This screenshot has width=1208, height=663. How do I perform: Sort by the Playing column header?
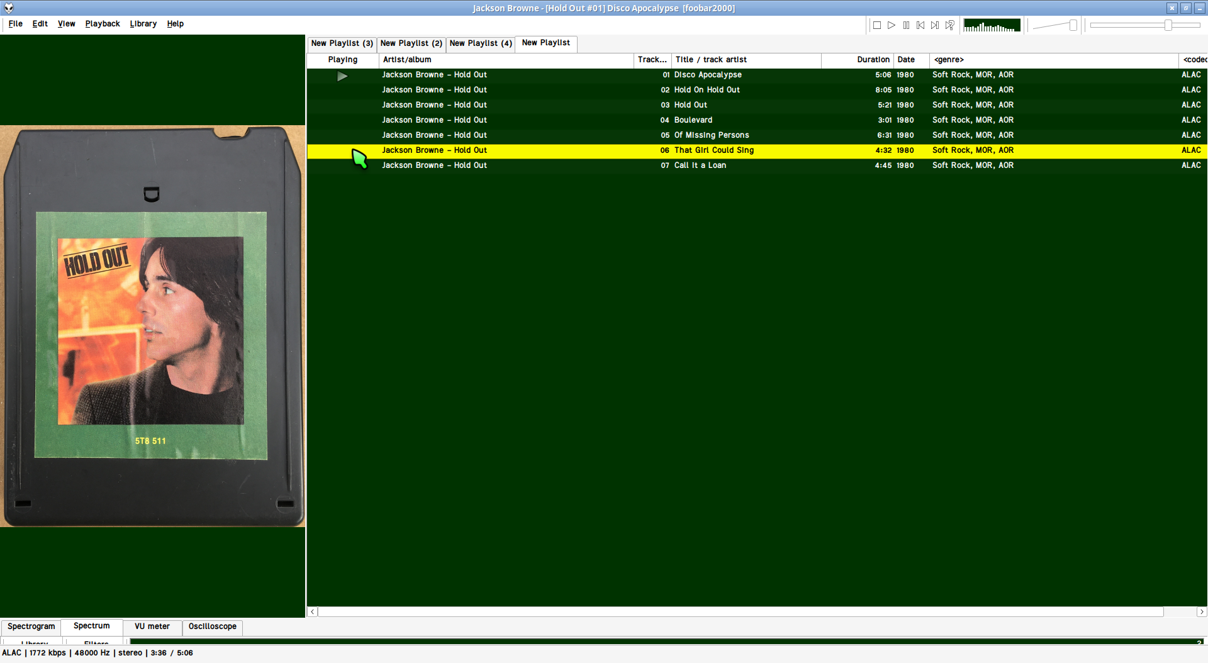point(343,60)
